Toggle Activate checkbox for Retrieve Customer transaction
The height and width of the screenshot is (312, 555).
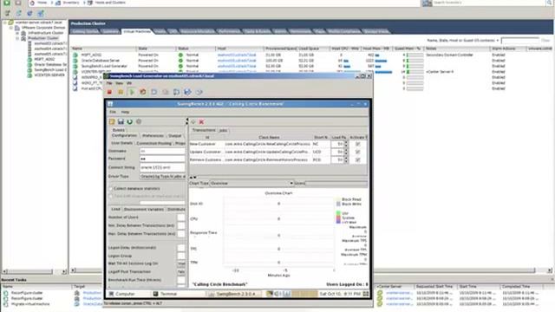(x=358, y=159)
